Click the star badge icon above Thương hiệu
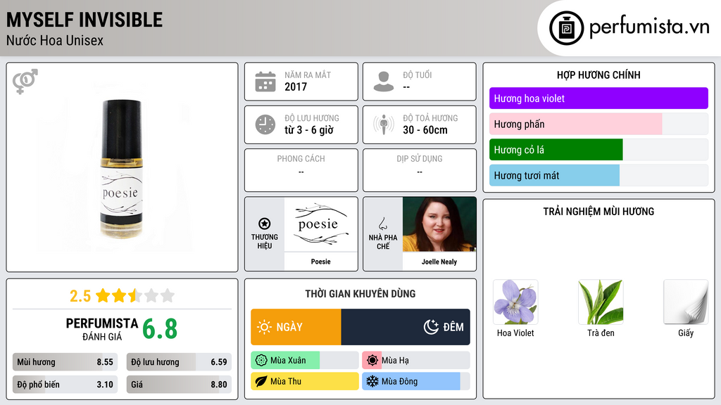 tap(265, 224)
